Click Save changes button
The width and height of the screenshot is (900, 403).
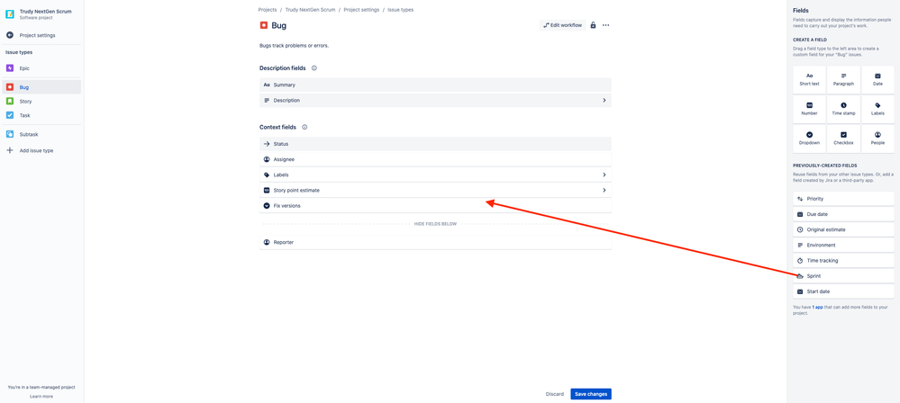tap(591, 394)
